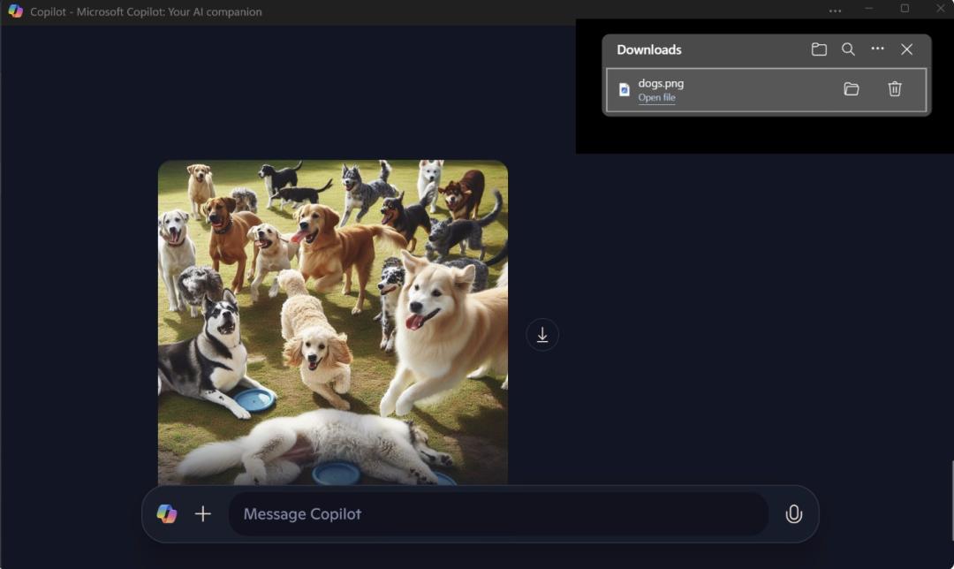
Task: Click the Downloads panel title
Action: tap(649, 49)
